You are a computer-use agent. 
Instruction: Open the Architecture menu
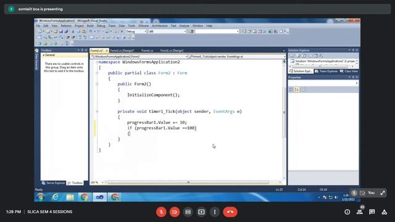[159, 26]
